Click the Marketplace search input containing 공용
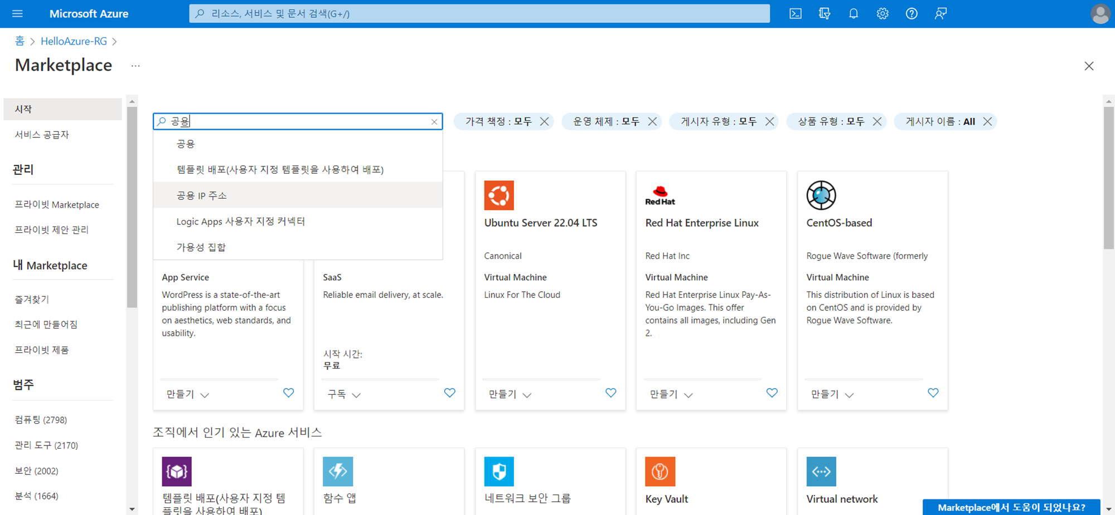This screenshot has height=515, width=1115. pos(298,121)
